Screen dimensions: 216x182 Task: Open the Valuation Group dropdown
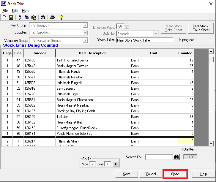pyautogui.click(x=85, y=41)
